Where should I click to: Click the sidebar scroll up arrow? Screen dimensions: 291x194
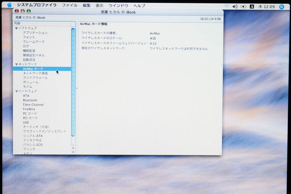[73, 148]
